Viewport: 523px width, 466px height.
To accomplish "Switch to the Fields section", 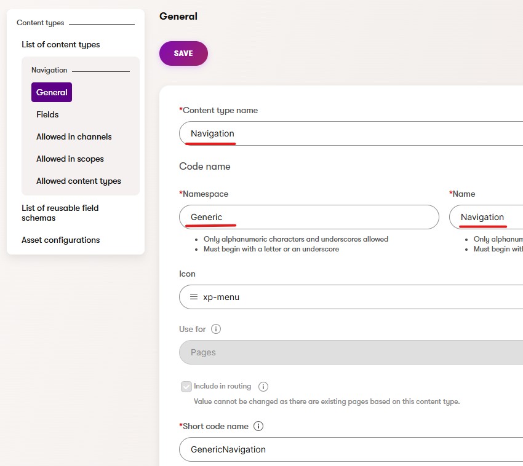I will pyautogui.click(x=47, y=114).
